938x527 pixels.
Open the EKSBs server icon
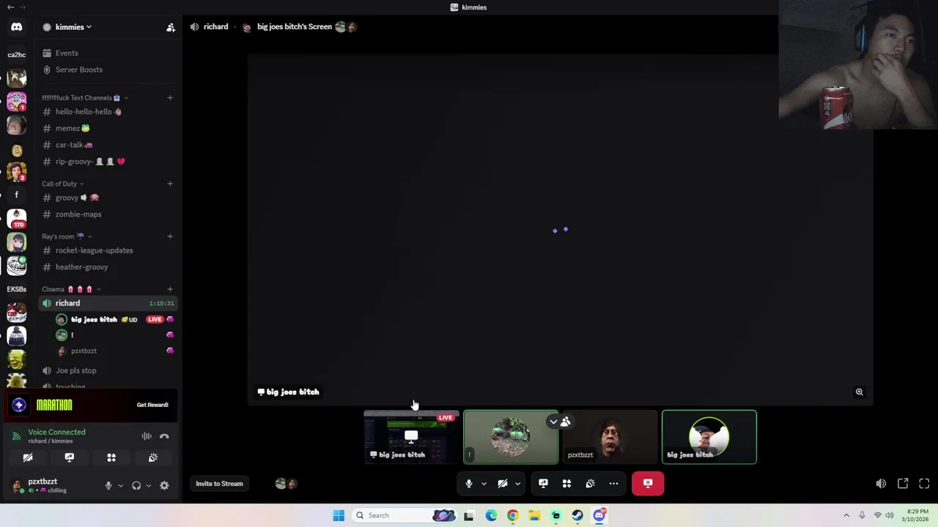coord(16,289)
